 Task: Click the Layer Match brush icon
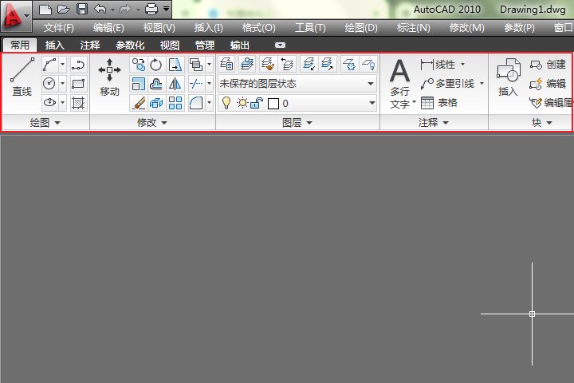(268, 64)
